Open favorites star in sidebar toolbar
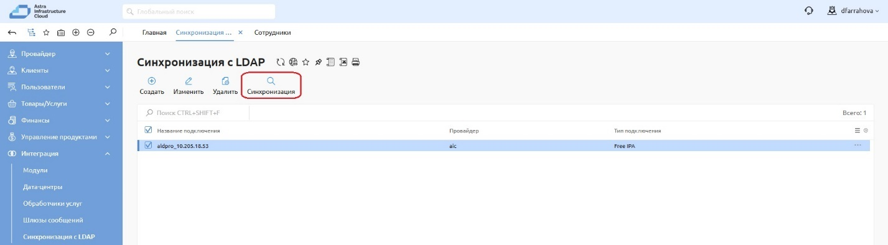This screenshot has width=888, height=245. (x=46, y=32)
